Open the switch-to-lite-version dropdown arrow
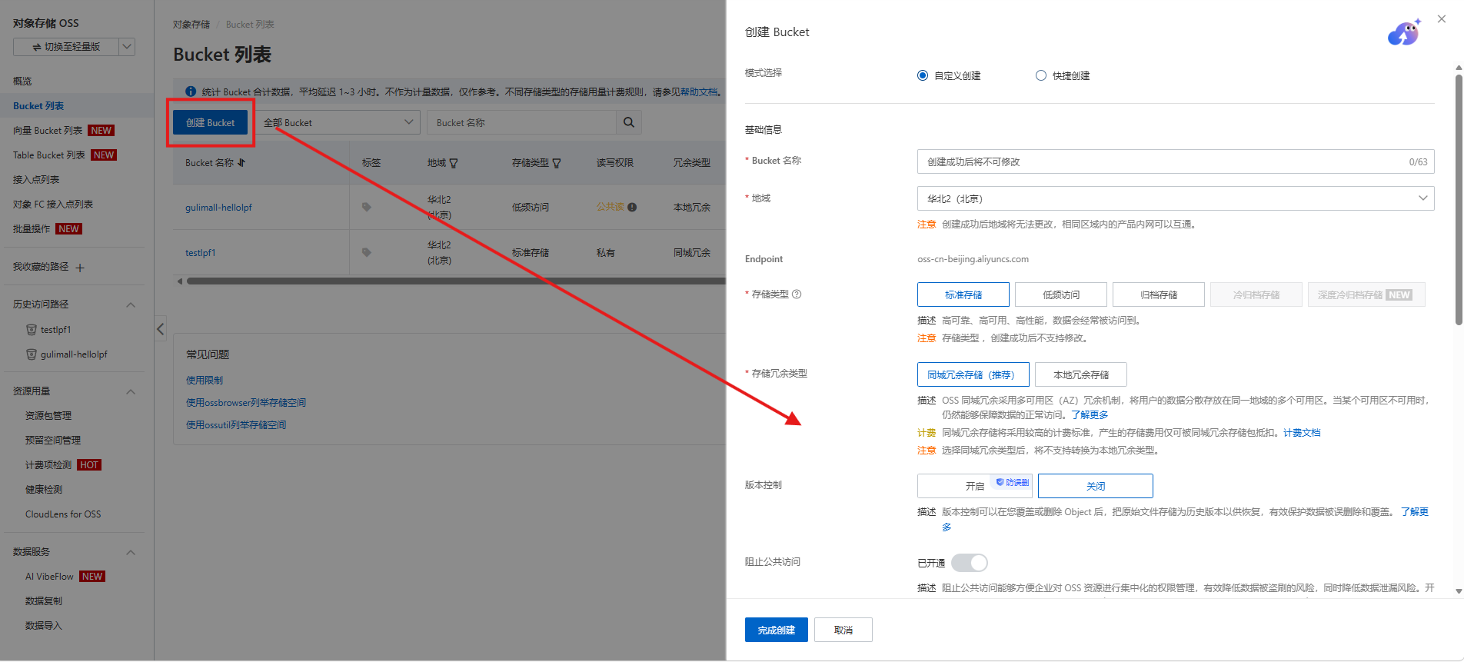The height and width of the screenshot is (662, 1464). 128,47
